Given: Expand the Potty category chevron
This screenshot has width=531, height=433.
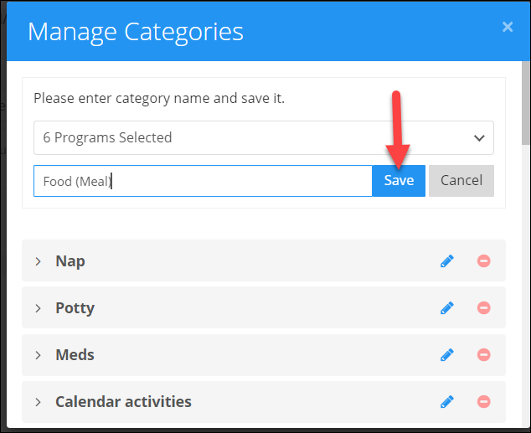Looking at the screenshot, I should (38, 308).
